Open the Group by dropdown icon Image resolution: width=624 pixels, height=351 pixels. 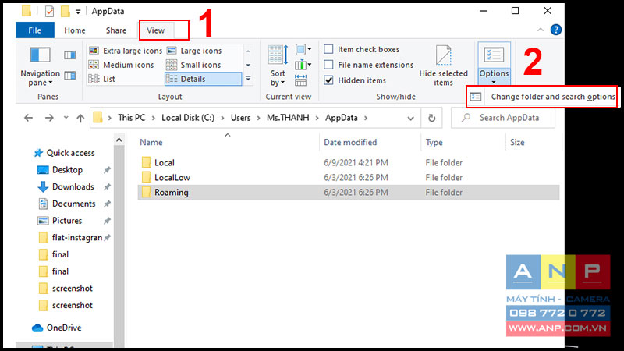303,49
